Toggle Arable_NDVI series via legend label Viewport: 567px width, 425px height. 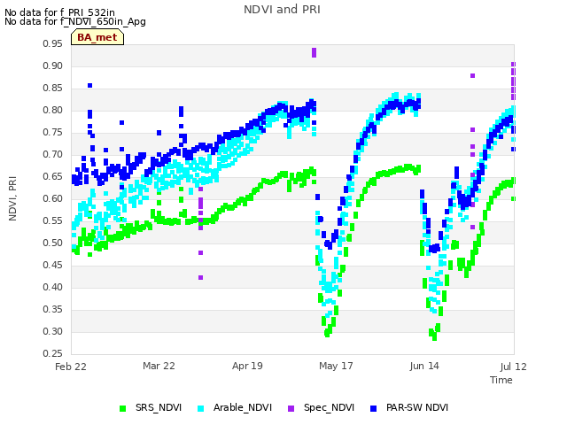(242, 407)
